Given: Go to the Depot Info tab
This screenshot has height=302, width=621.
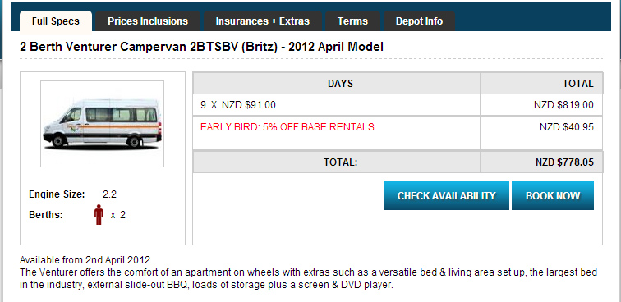Looking at the screenshot, I should tap(419, 21).
